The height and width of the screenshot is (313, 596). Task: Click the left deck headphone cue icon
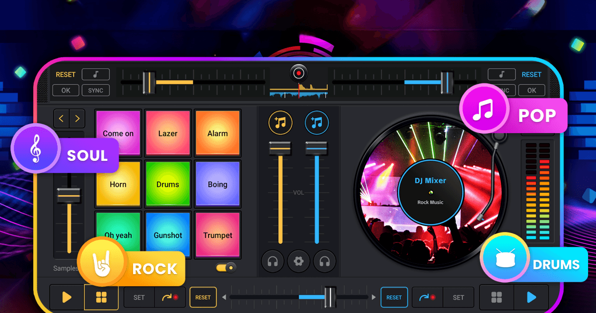273,261
